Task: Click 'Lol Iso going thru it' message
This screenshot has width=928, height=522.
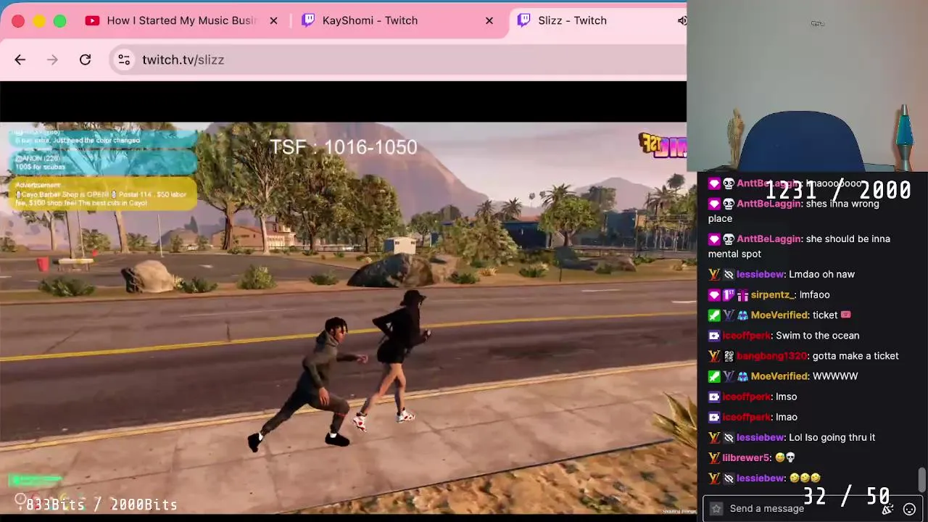Action: click(832, 437)
